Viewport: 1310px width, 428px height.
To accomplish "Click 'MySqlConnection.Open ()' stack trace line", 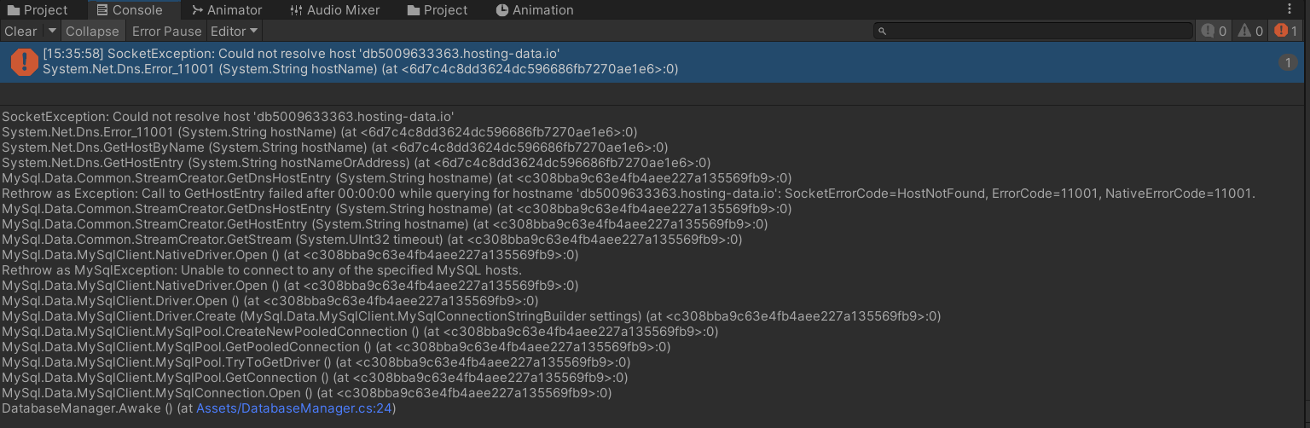I will click(307, 393).
